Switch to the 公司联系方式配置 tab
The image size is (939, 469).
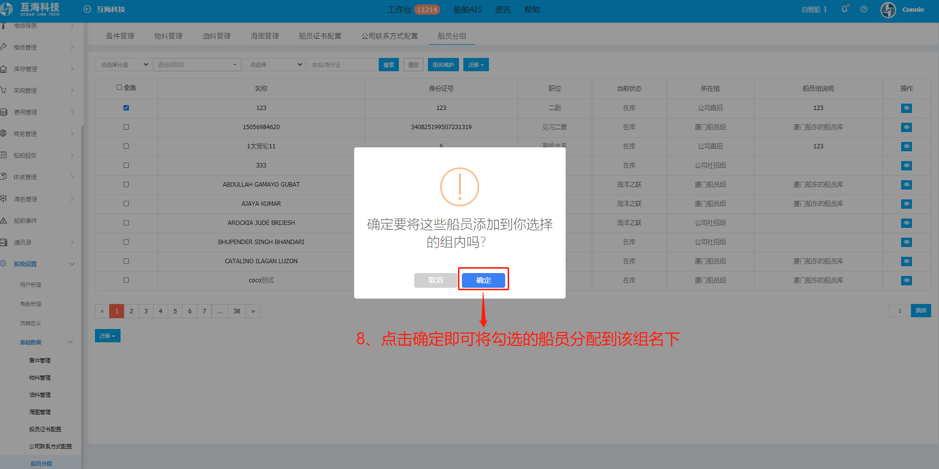(x=390, y=36)
